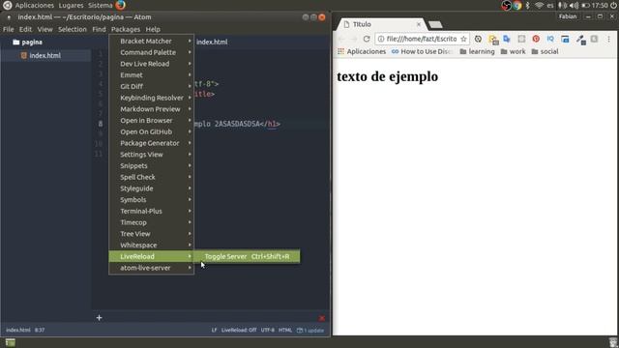619x348 pixels.
Task: Open the How to Use Disc bookmark
Action: click(x=422, y=51)
